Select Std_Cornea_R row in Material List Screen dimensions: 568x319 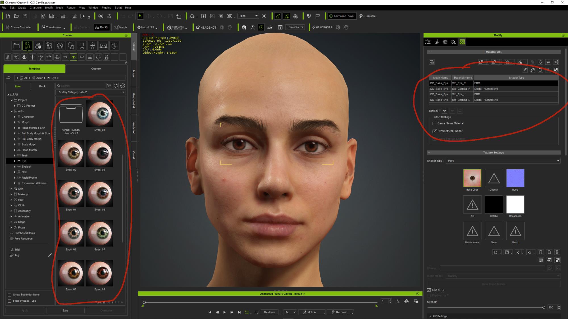pyautogui.click(x=494, y=89)
